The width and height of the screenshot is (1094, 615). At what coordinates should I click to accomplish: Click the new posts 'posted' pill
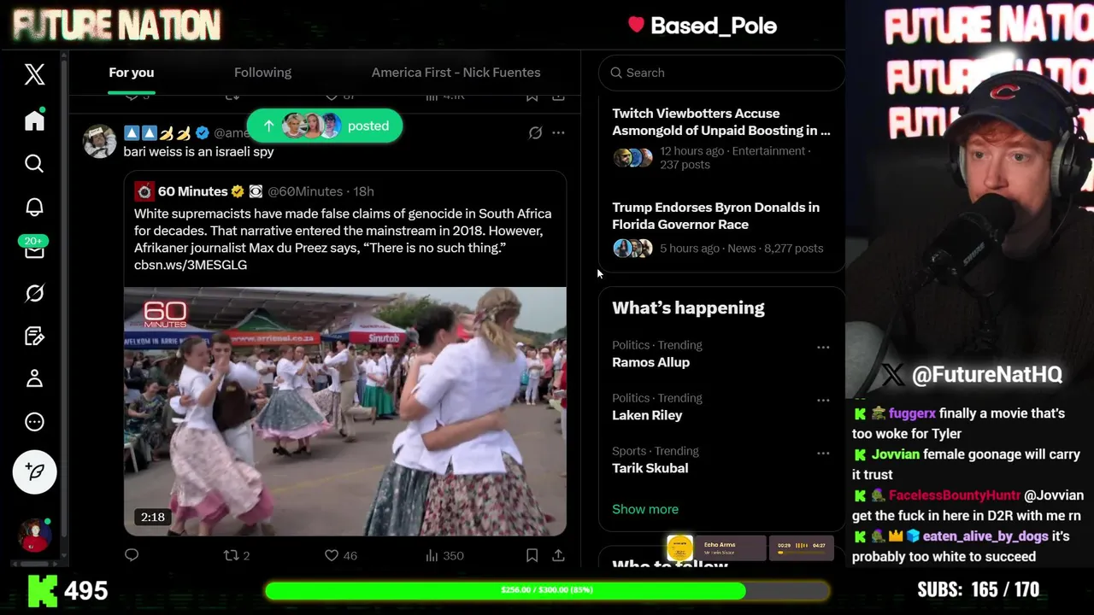pyautogui.click(x=325, y=126)
